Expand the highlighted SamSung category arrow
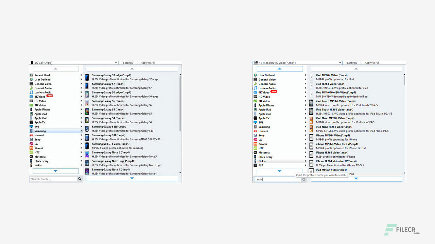 pyautogui.click(x=81, y=131)
